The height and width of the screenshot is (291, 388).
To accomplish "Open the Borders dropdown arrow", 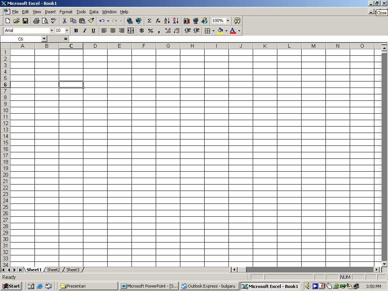I will (x=214, y=31).
